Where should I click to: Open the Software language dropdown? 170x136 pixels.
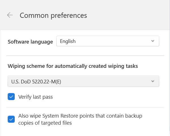(108, 41)
